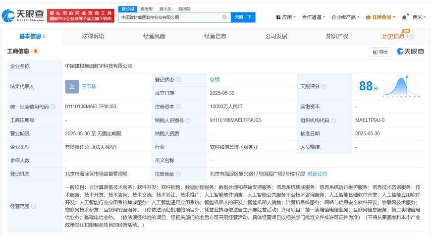Select the 经营信息 tab
The width and height of the screenshot is (431, 237).
pyautogui.click(x=215, y=36)
